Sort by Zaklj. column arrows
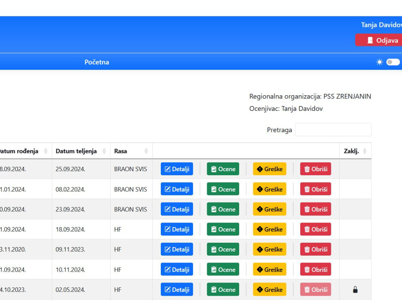 [365, 151]
